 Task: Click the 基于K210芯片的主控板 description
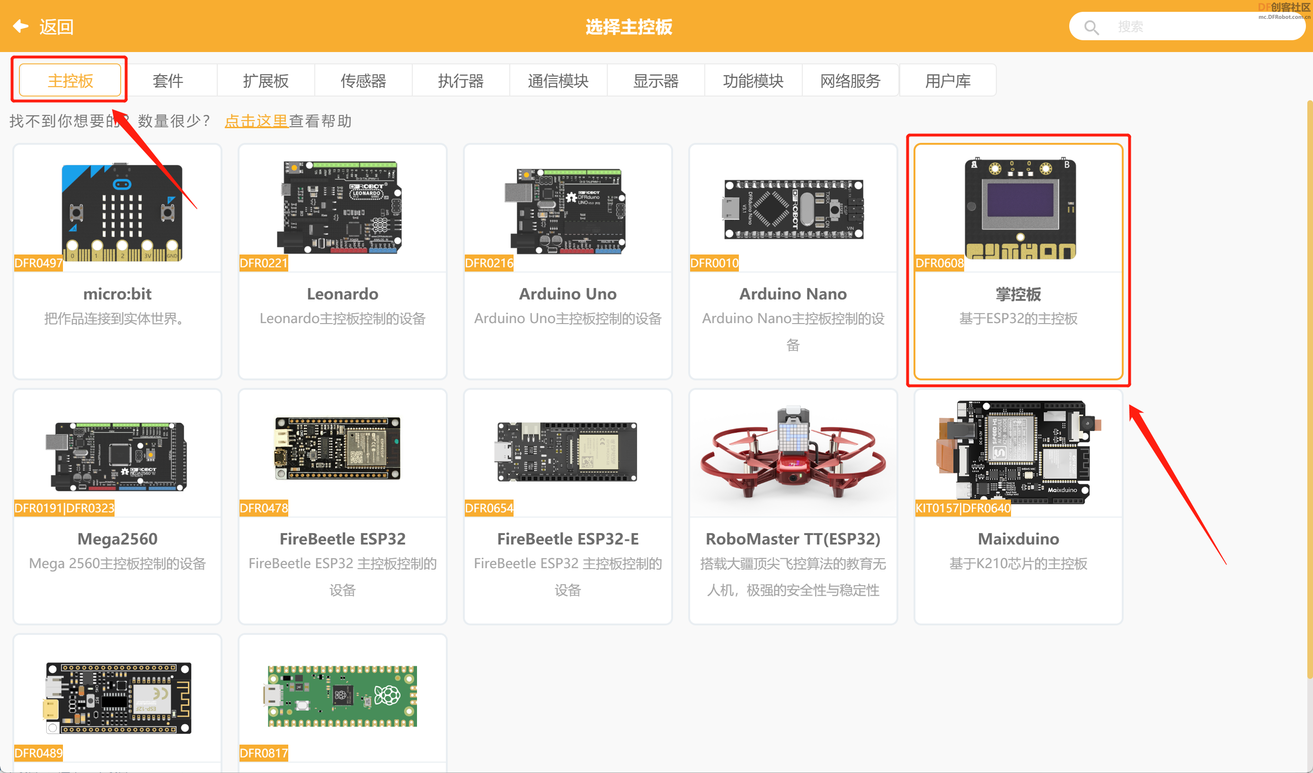tap(1018, 563)
